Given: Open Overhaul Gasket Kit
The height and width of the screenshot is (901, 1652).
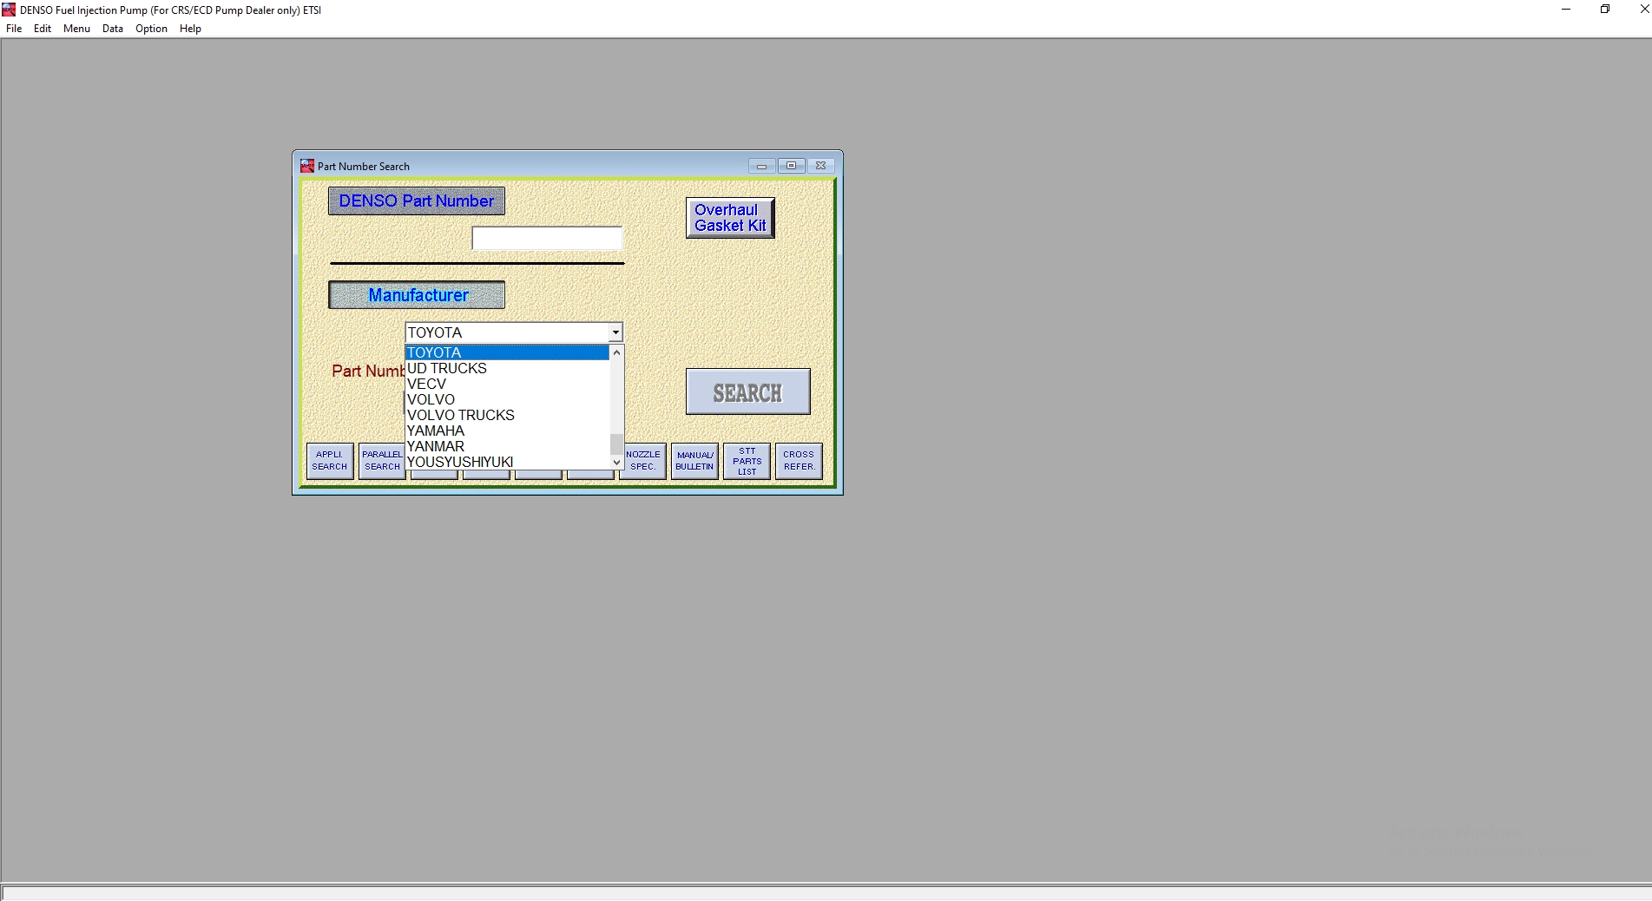Looking at the screenshot, I should 730,218.
